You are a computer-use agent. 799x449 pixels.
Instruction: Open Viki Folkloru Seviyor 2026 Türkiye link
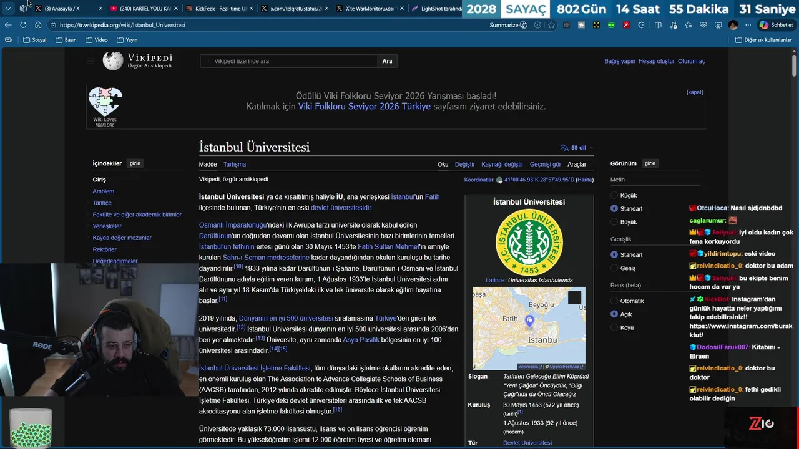click(x=365, y=107)
